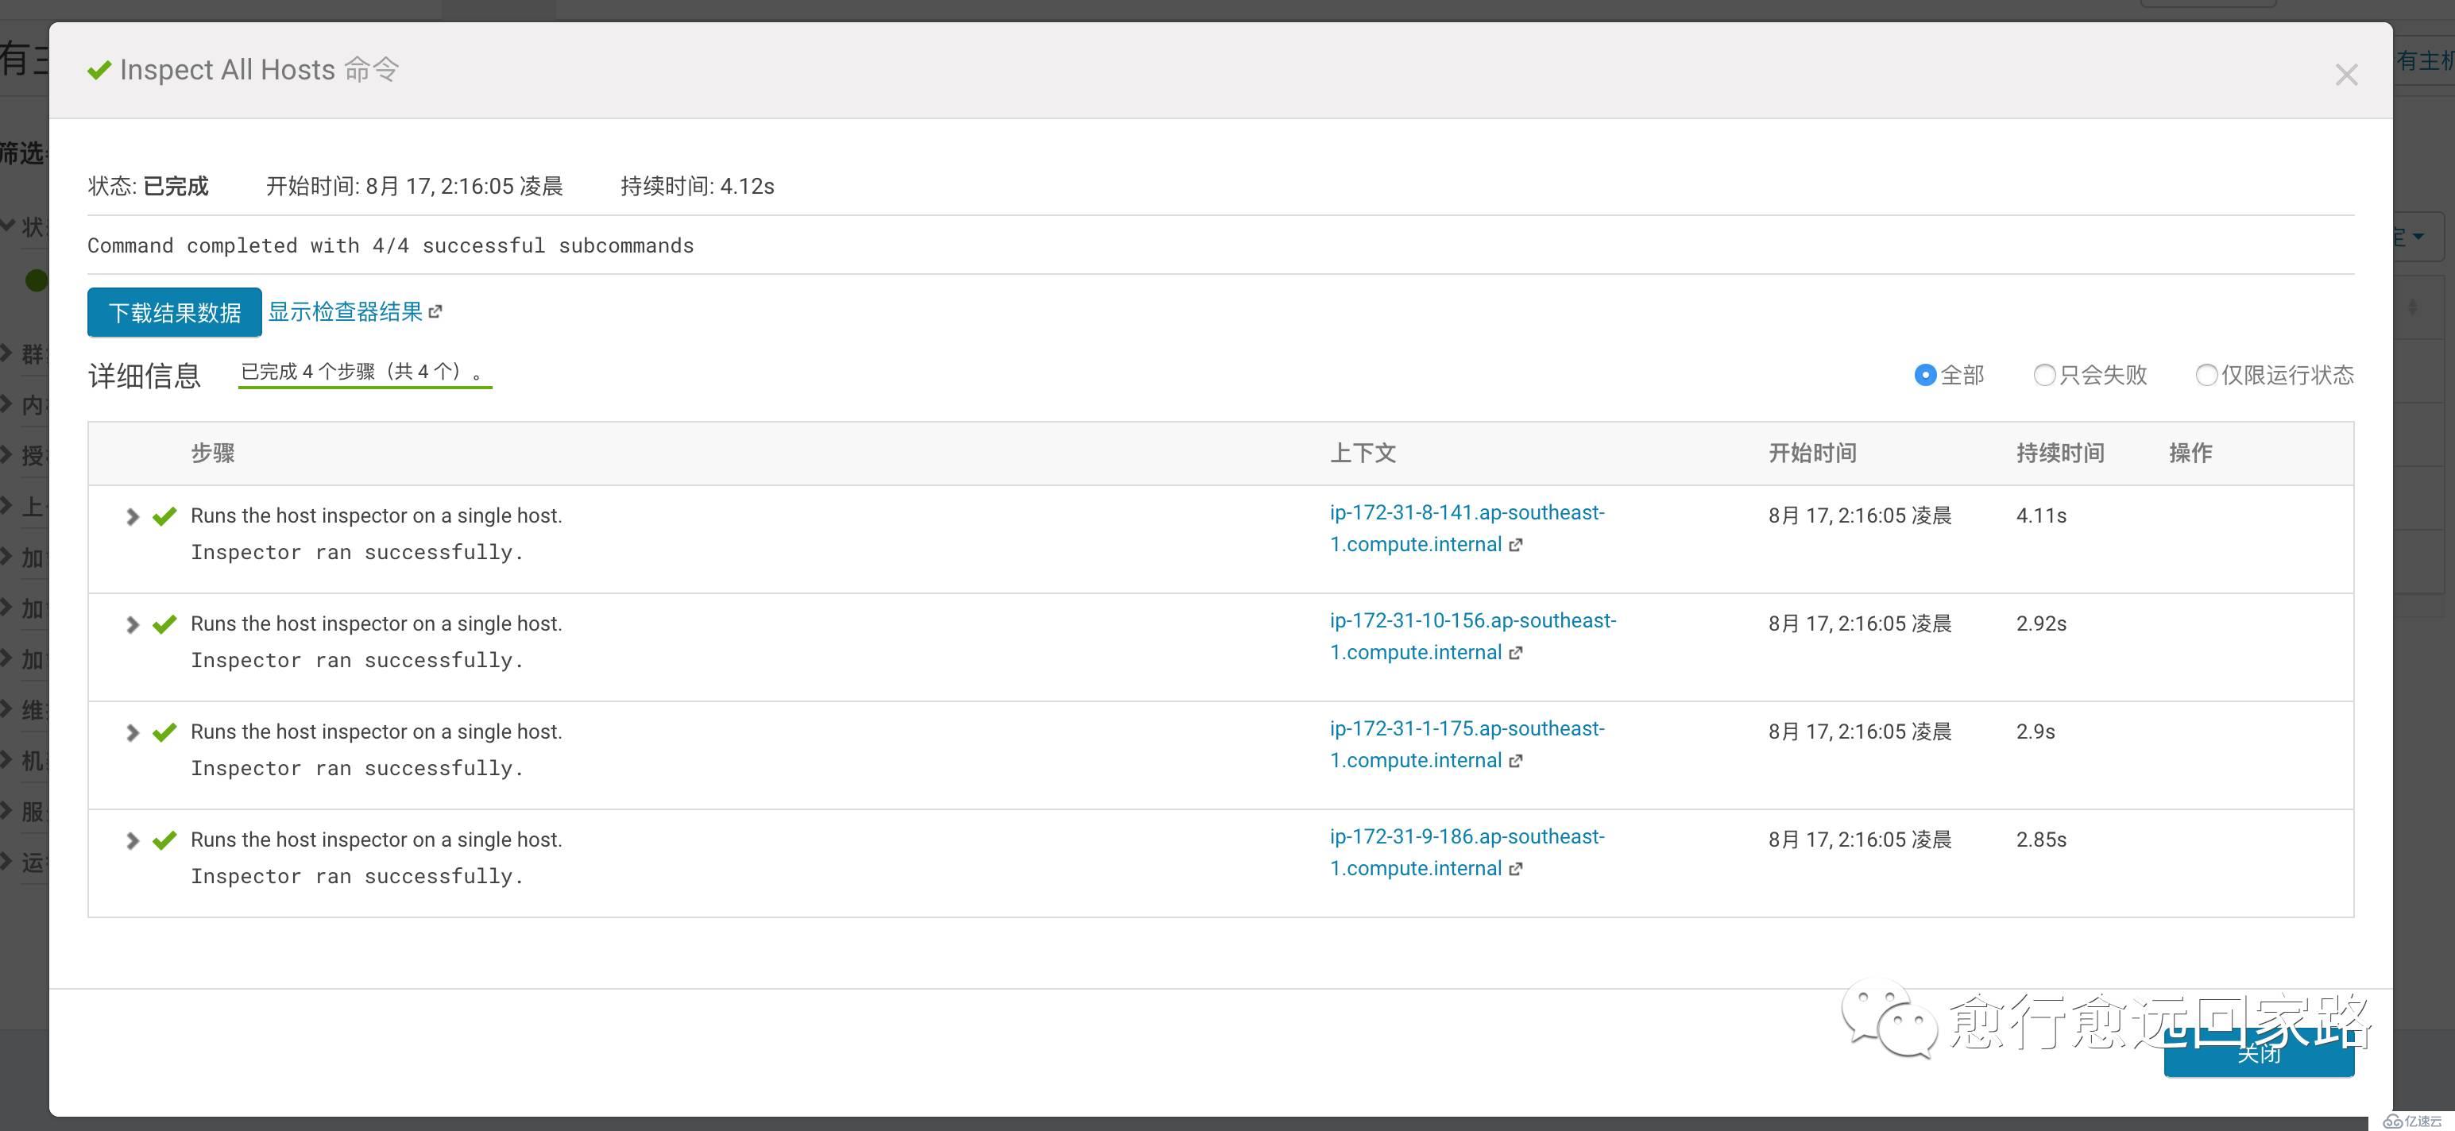Screen dimensions: 2455x1131
Task: Click the green checkmark in dialog title
Action: coord(99,71)
